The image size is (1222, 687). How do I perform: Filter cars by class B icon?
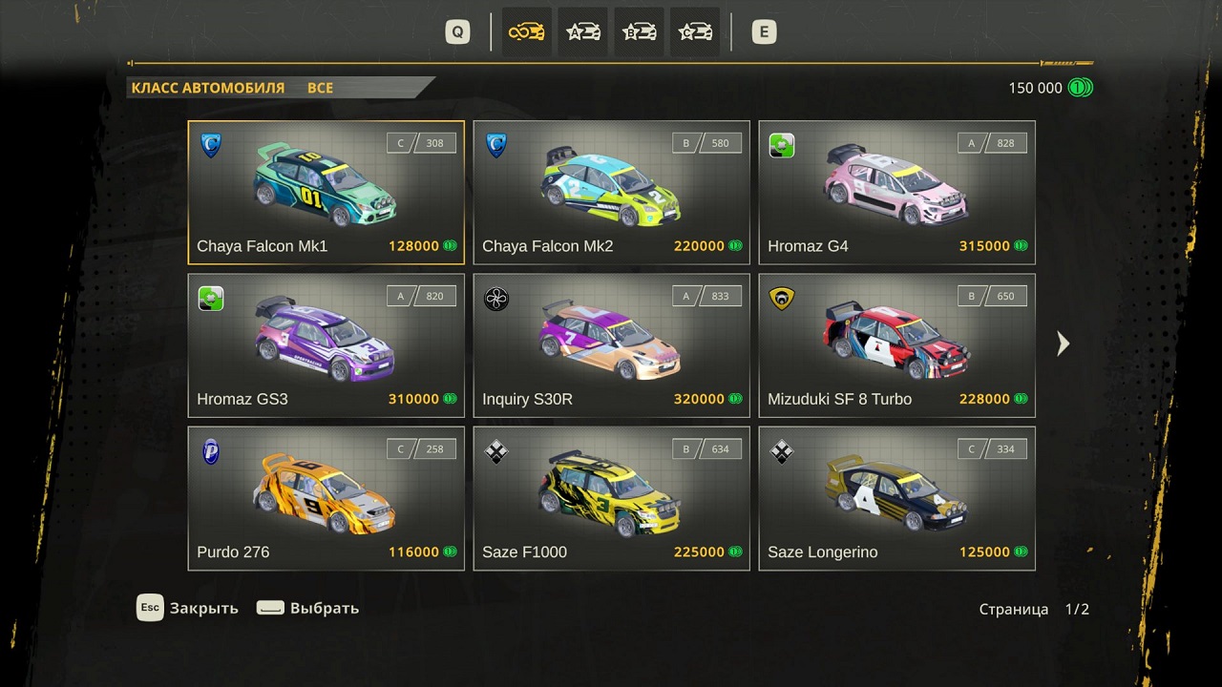640,32
